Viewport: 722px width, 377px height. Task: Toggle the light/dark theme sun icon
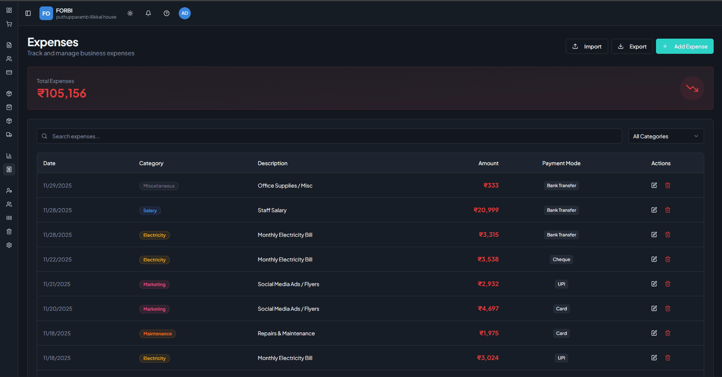coord(130,13)
